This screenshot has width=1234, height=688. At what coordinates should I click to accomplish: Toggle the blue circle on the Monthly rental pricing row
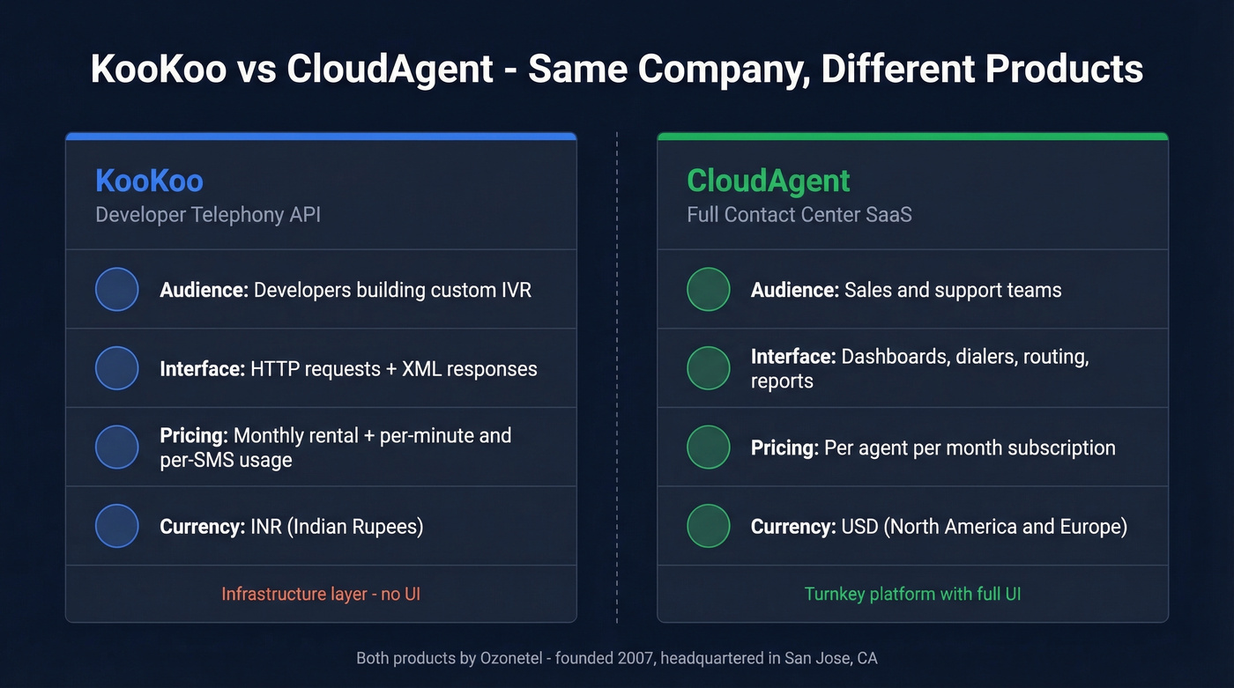(116, 447)
